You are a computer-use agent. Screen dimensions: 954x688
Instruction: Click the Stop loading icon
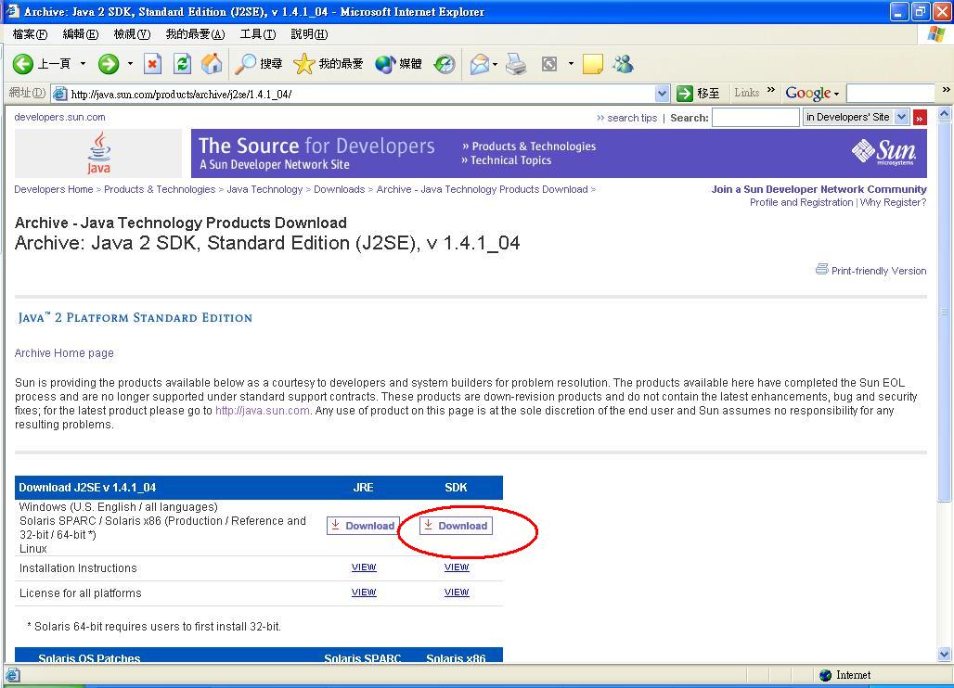tap(153, 64)
